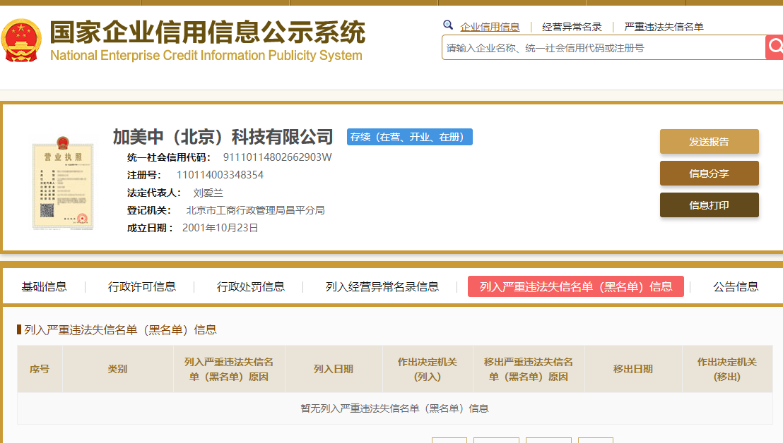
Task: Click the 移出严重违法失信名单（黑名单）原因 column header
Action: click(x=529, y=369)
